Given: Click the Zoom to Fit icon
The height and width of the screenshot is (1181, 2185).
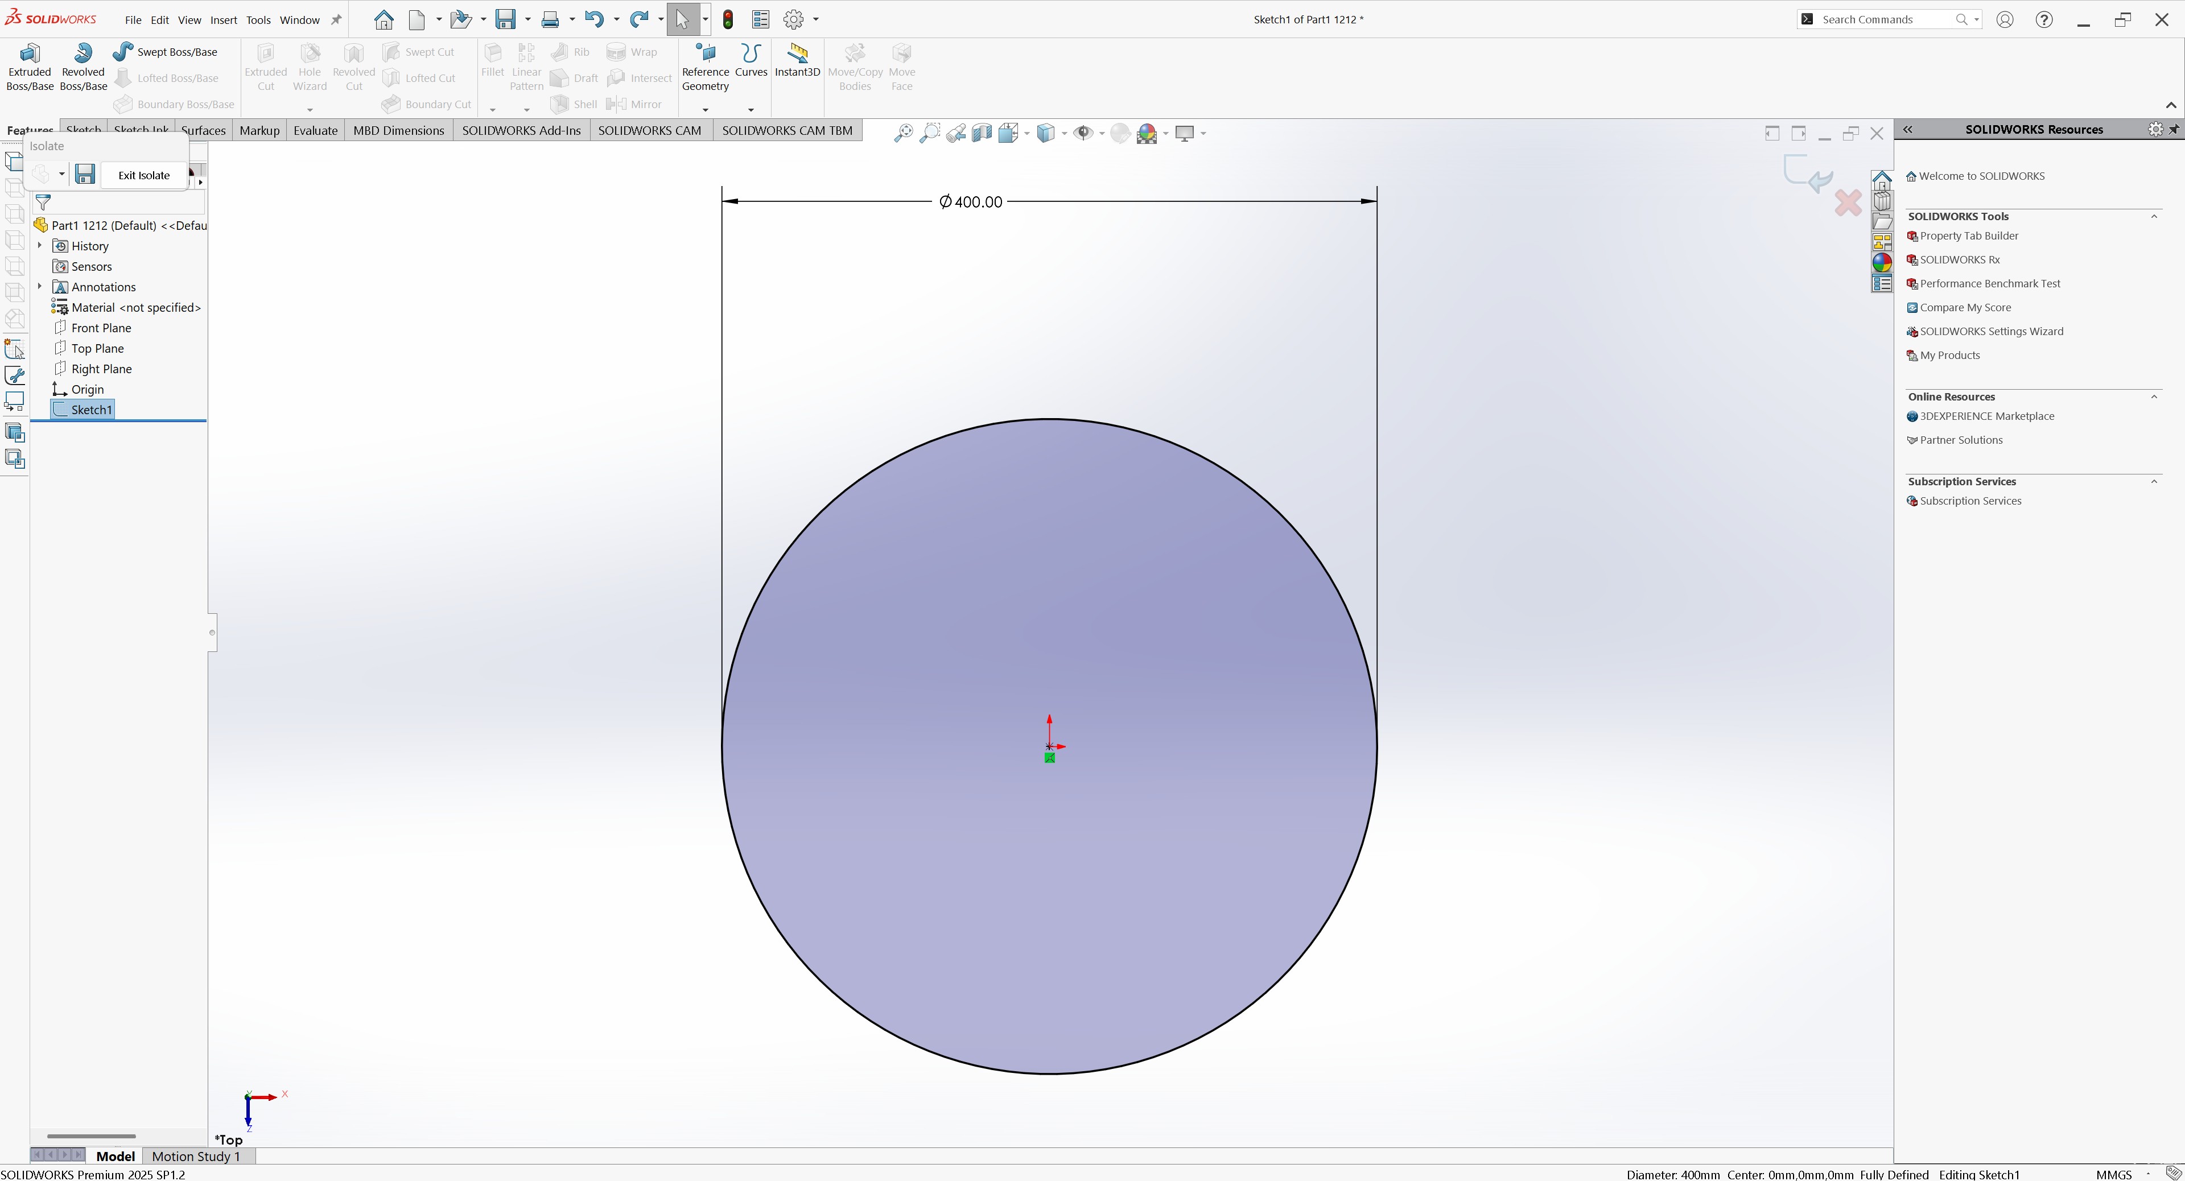Looking at the screenshot, I should 904,133.
